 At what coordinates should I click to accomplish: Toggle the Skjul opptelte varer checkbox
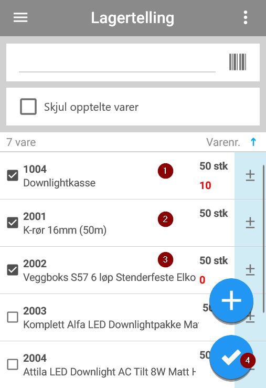tap(28, 107)
